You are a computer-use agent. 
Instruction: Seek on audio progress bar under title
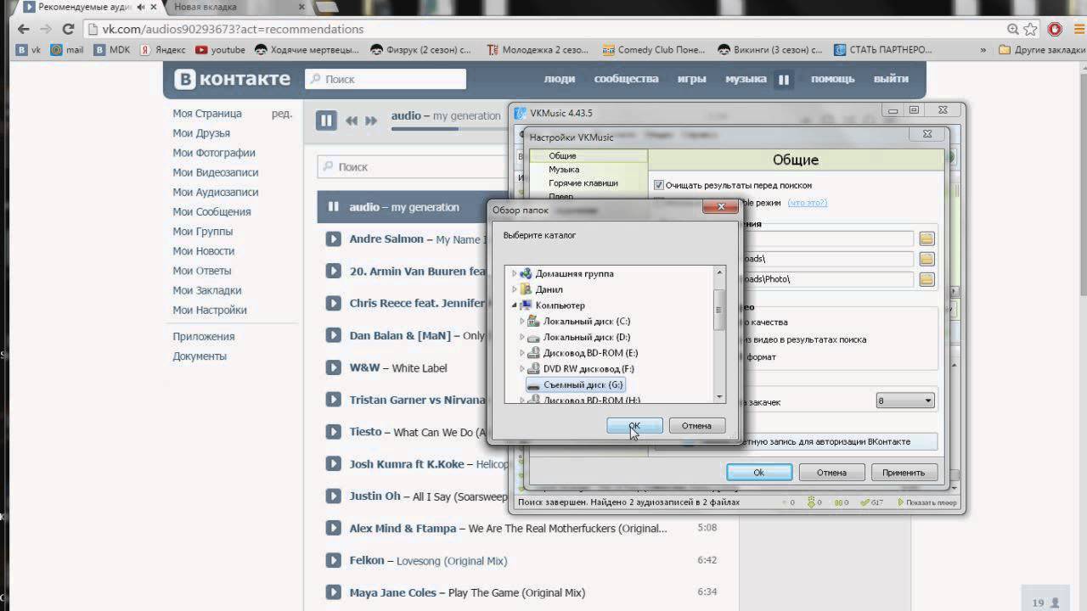[x=448, y=129]
